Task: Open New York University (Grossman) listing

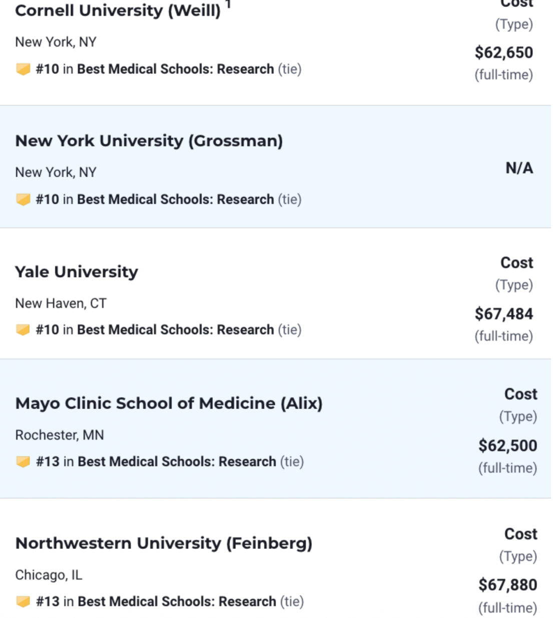Action: (x=149, y=141)
